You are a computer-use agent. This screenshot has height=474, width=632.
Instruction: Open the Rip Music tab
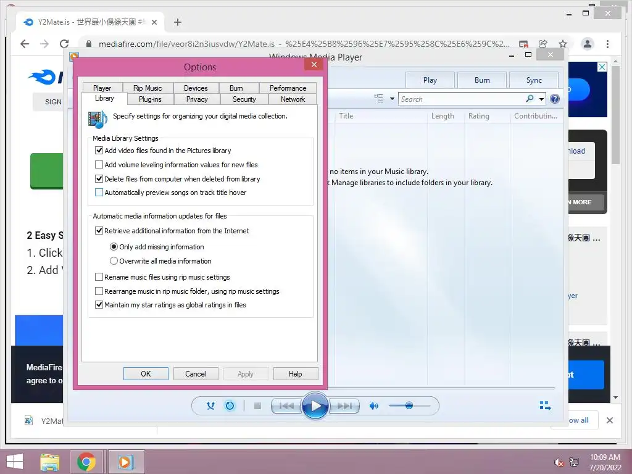pos(148,88)
